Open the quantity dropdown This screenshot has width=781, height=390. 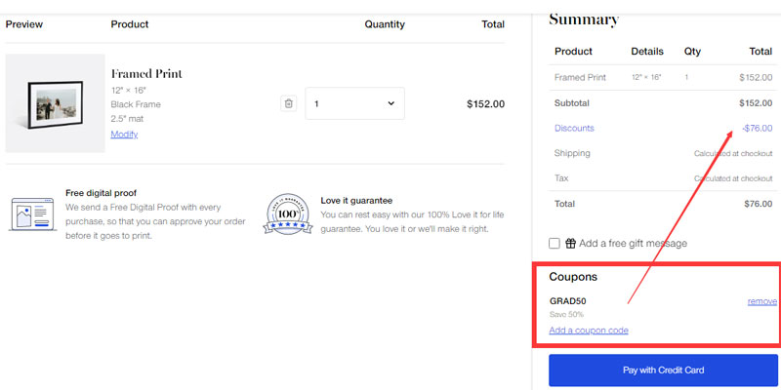tap(355, 103)
